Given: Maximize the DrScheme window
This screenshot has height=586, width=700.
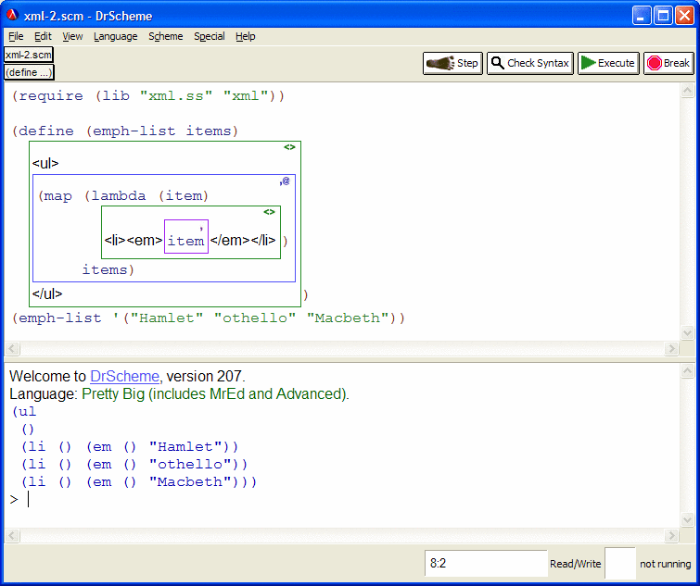Looking at the screenshot, I should tap(663, 16).
